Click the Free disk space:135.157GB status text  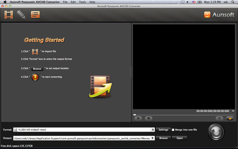17,146
